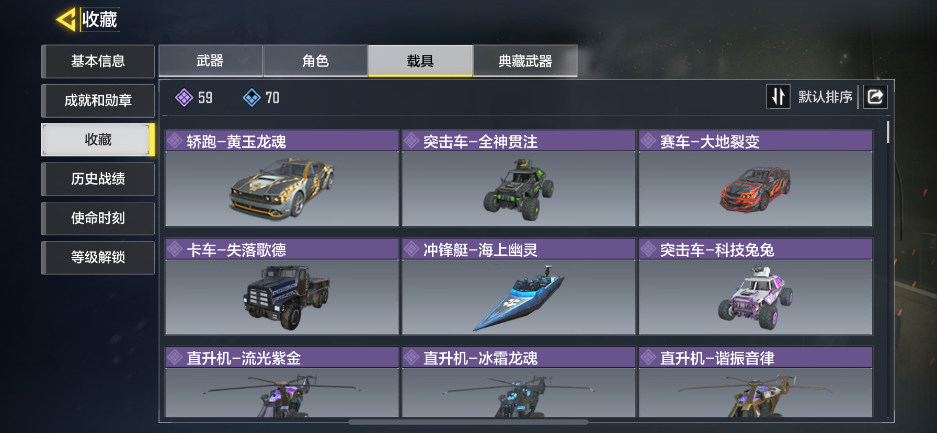Open the 历史战绩 section
This screenshot has width=937, height=433.
tap(98, 179)
